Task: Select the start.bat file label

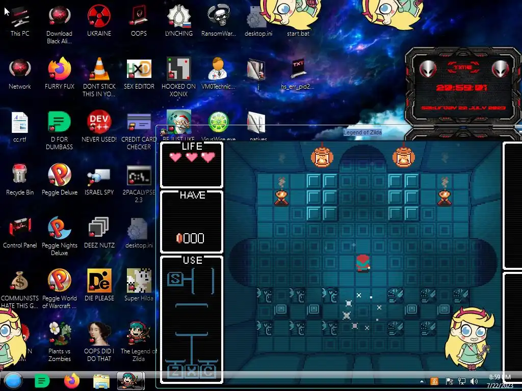Action: [x=298, y=34]
